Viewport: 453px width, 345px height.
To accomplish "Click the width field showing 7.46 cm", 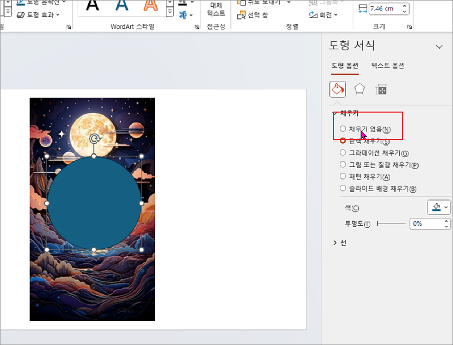I will pyautogui.click(x=384, y=9).
